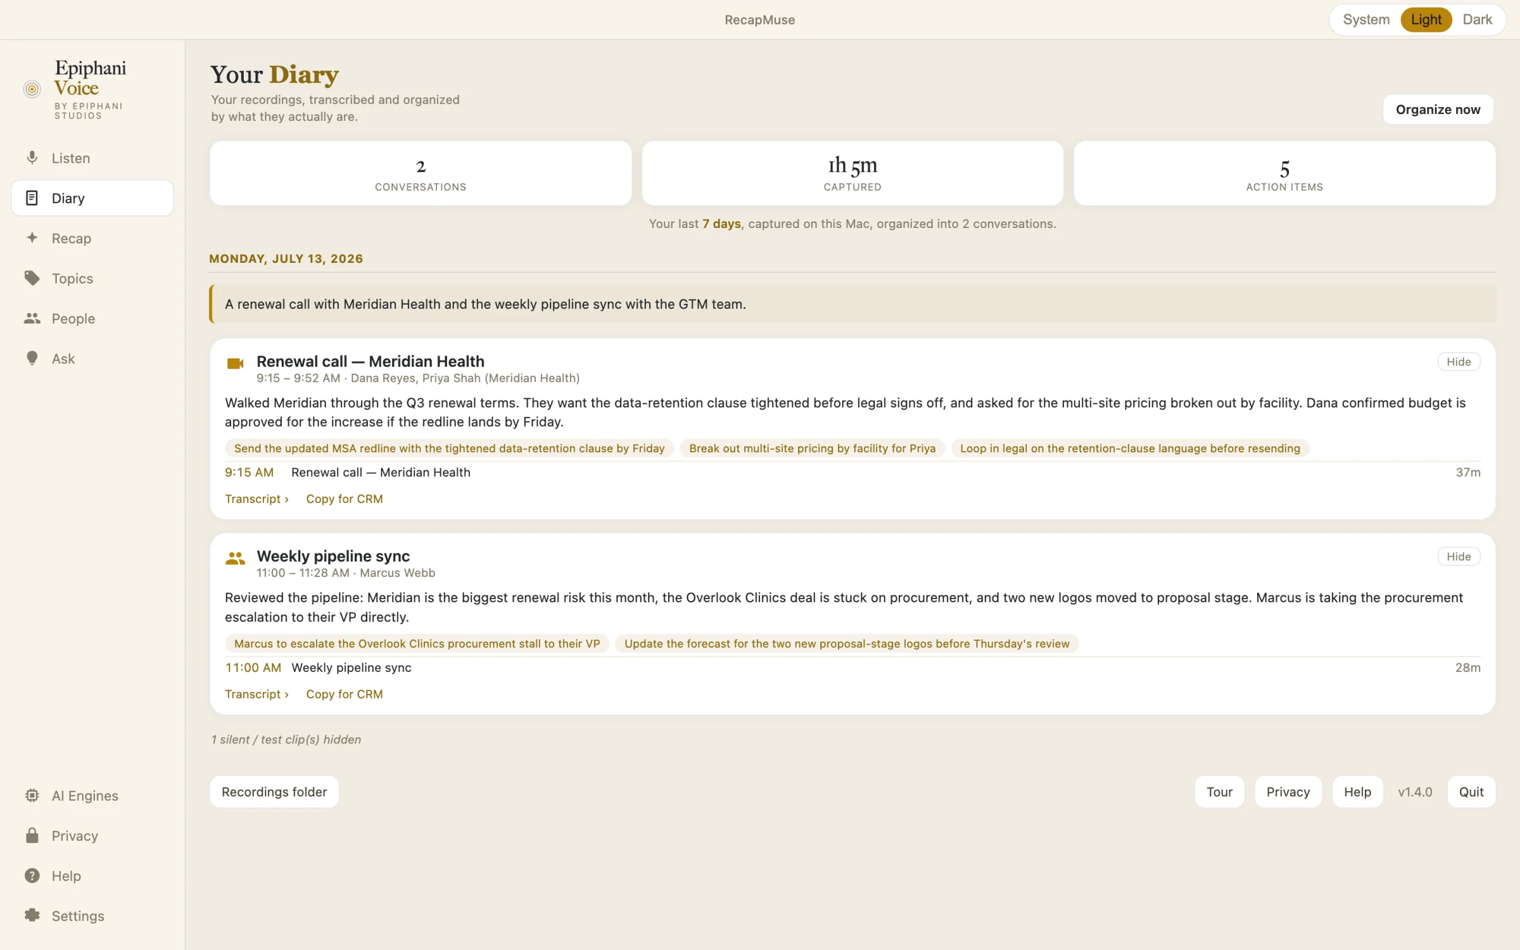Hide the Renewal call — Meridian Health card
The image size is (1520, 950).
pos(1459,362)
